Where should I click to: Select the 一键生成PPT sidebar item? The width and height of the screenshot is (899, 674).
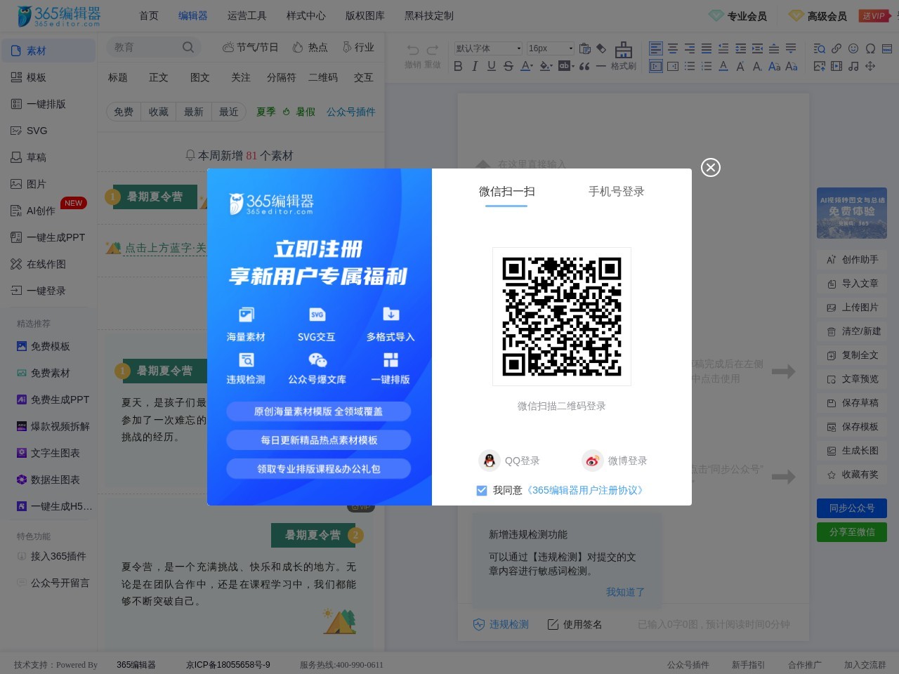coord(48,237)
